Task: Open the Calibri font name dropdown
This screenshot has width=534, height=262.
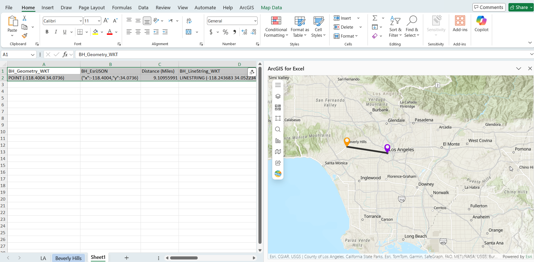Action: tap(81, 21)
